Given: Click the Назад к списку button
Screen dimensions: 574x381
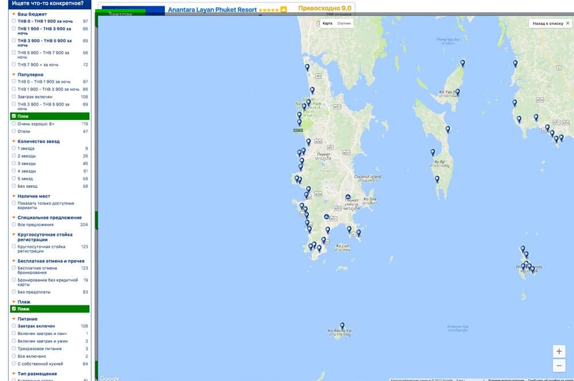Looking at the screenshot, I should pyautogui.click(x=548, y=24).
